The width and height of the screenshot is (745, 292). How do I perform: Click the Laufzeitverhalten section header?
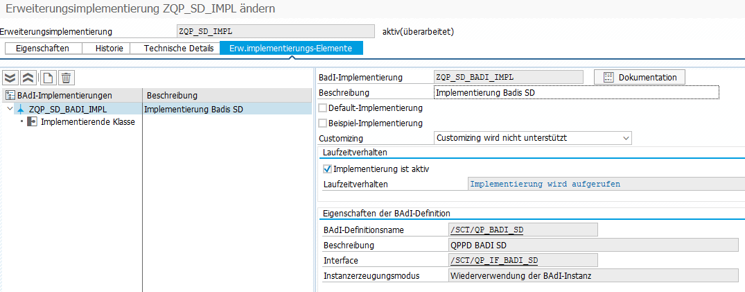tap(354, 153)
